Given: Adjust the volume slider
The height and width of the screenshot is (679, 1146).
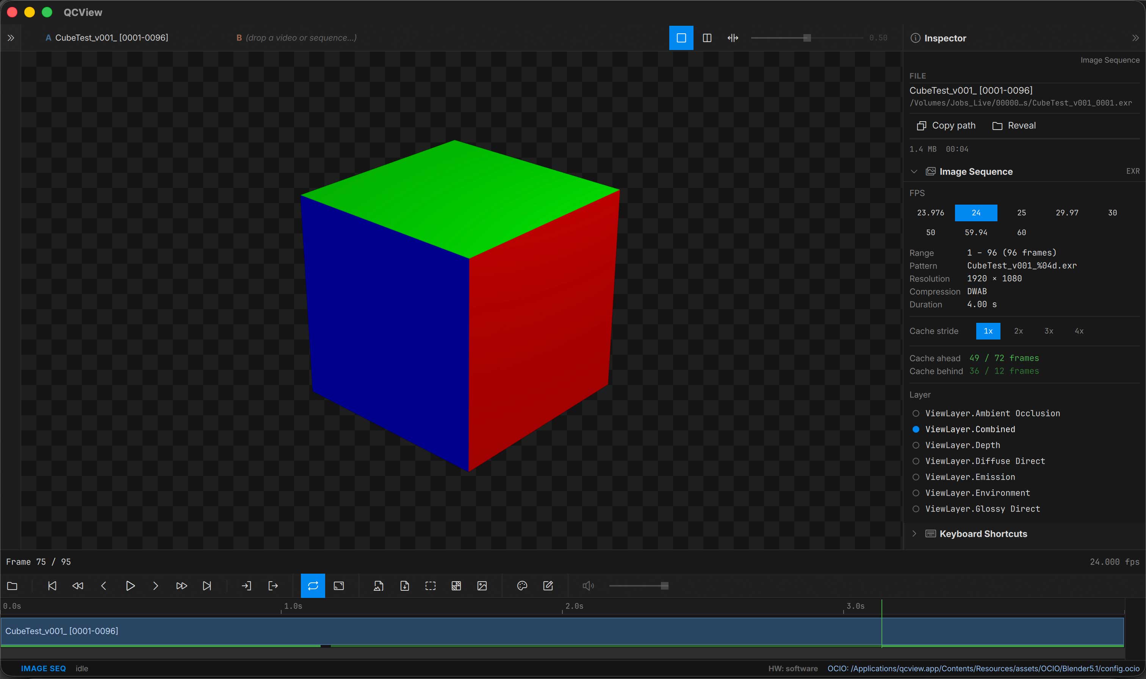Looking at the screenshot, I should [639, 586].
